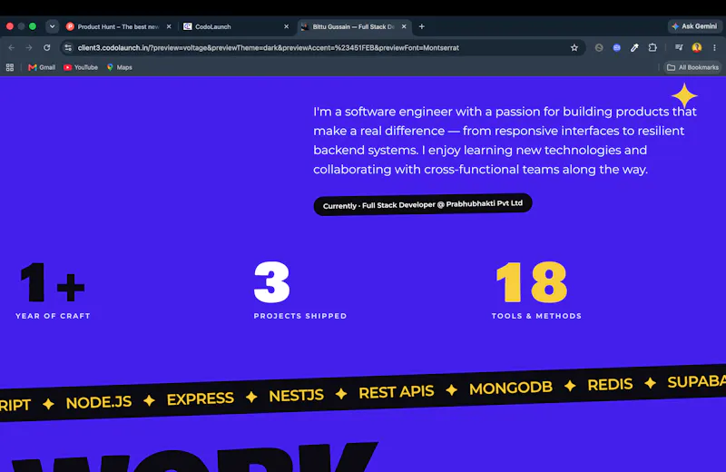The height and width of the screenshot is (472, 726).
Task: Click REDIS in the scrolling ticker
Action: (610, 385)
